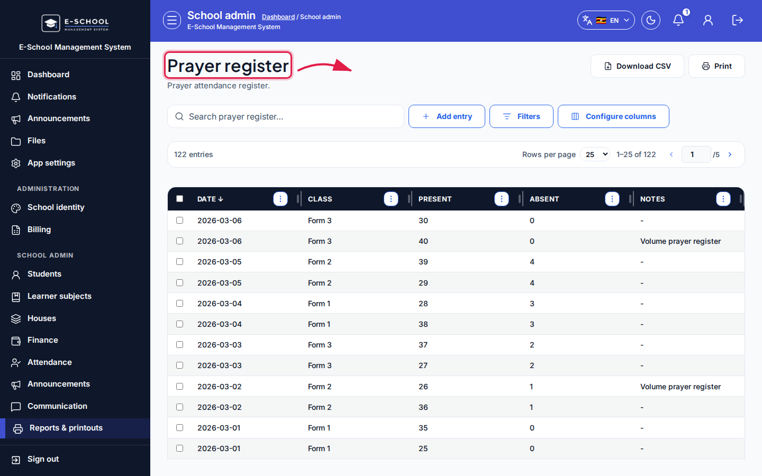Open the Filters button
762x476 pixels.
[x=521, y=116]
